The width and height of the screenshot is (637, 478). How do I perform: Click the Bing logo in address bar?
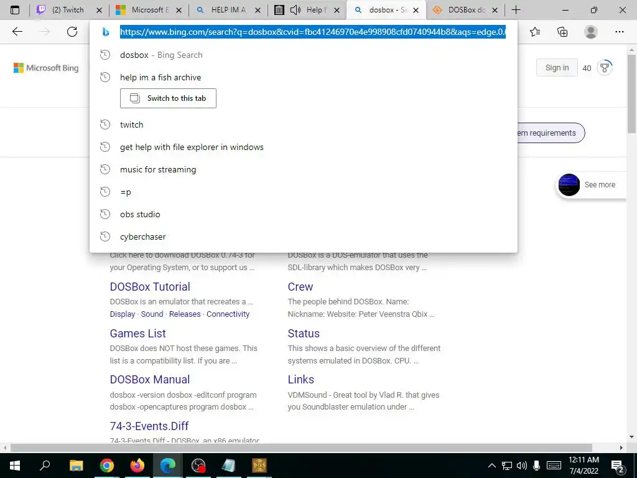coord(106,32)
